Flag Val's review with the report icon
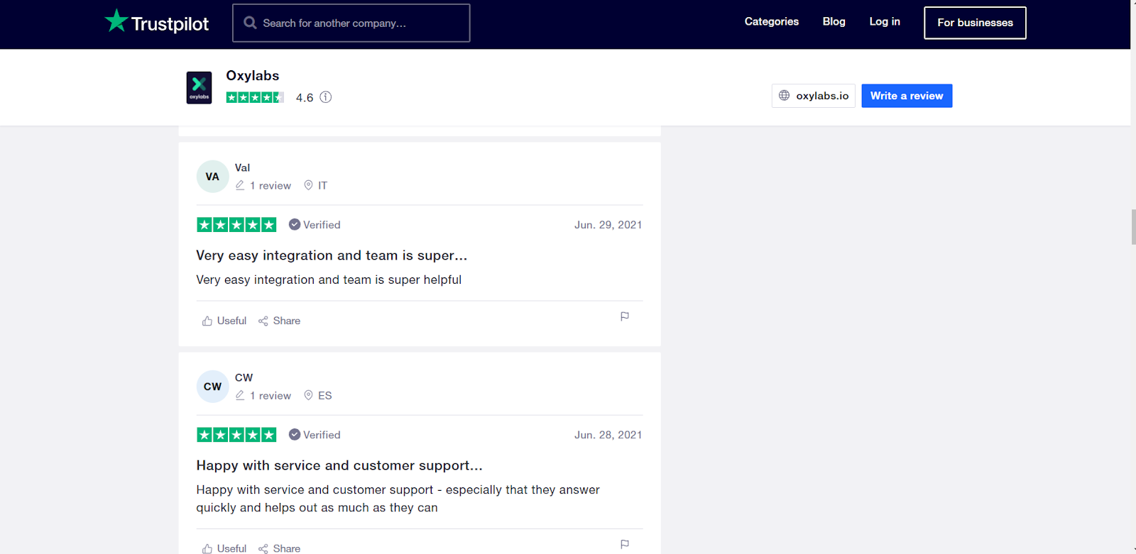Image resolution: width=1136 pixels, height=554 pixels. [x=625, y=316]
